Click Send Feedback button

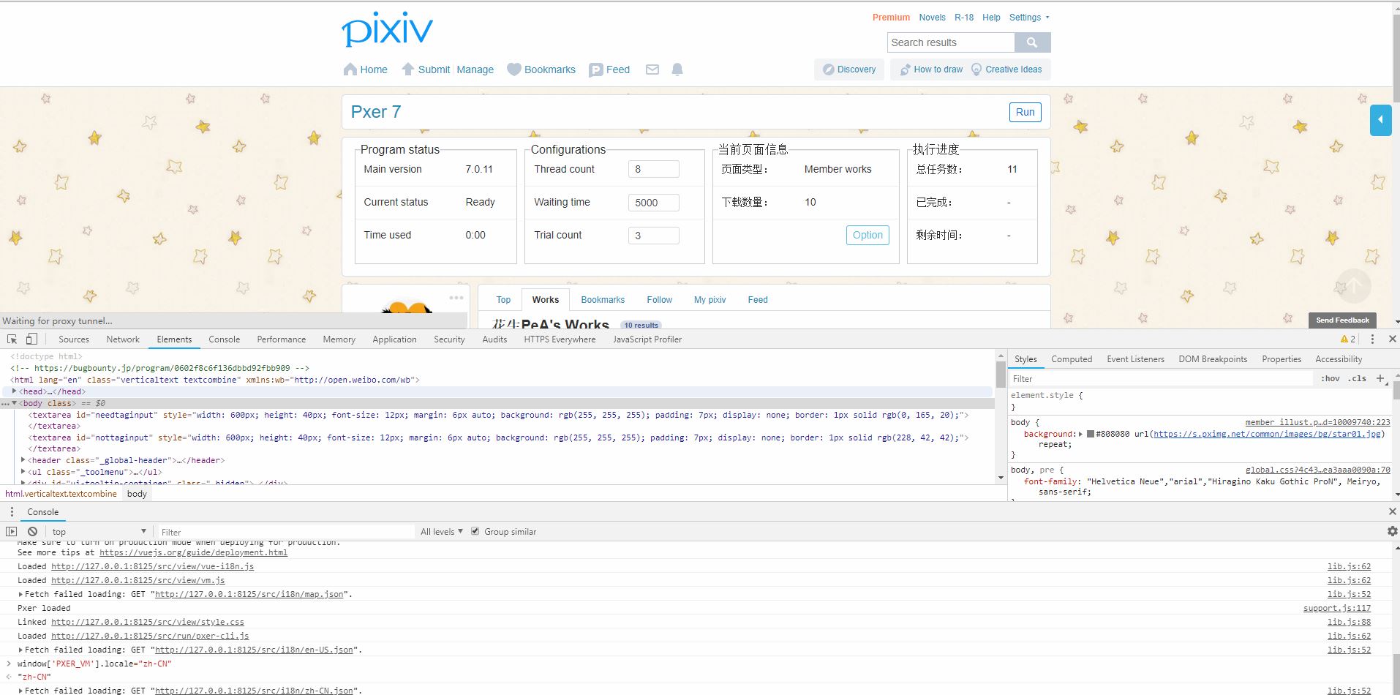(x=1342, y=320)
